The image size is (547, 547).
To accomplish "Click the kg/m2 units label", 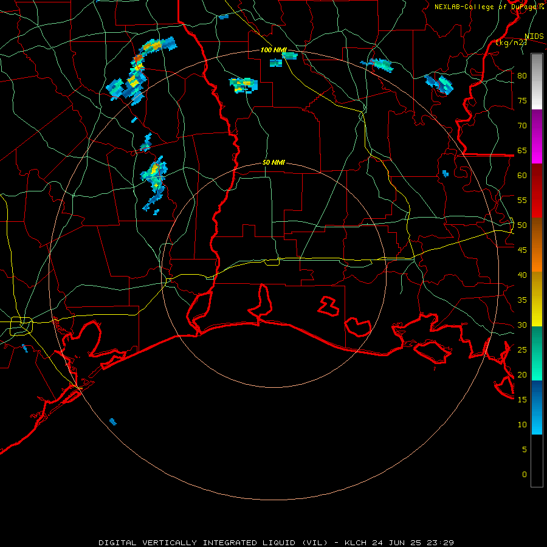I will click(511, 43).
